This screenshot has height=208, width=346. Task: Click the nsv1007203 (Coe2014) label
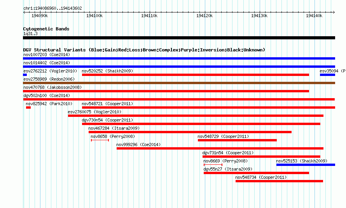point(47,55)
